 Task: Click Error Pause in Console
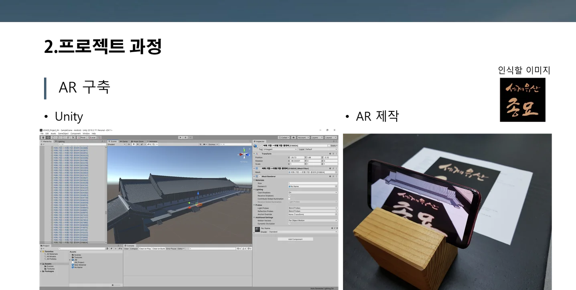[171, 249]
